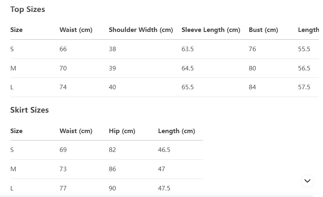The height and width of the screenshot is (197, 323).
Task: Click the Bust (cm) column header
Action: pyautogui.click(x=263, y=30)
